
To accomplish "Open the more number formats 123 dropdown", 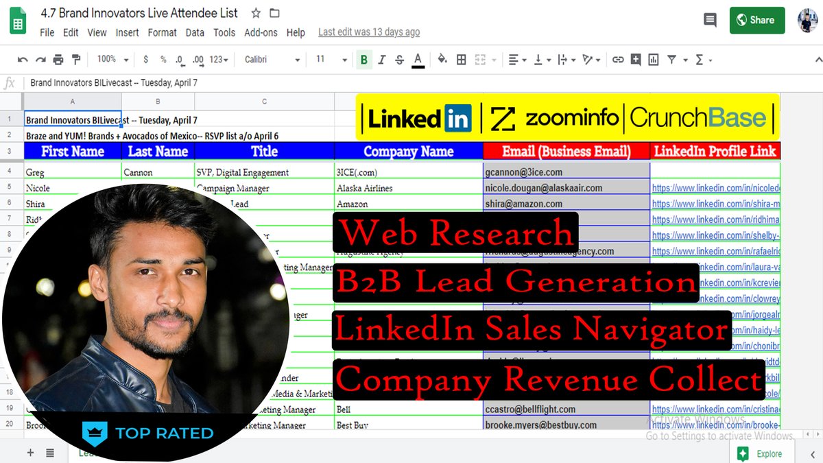I will click(219, 60).
